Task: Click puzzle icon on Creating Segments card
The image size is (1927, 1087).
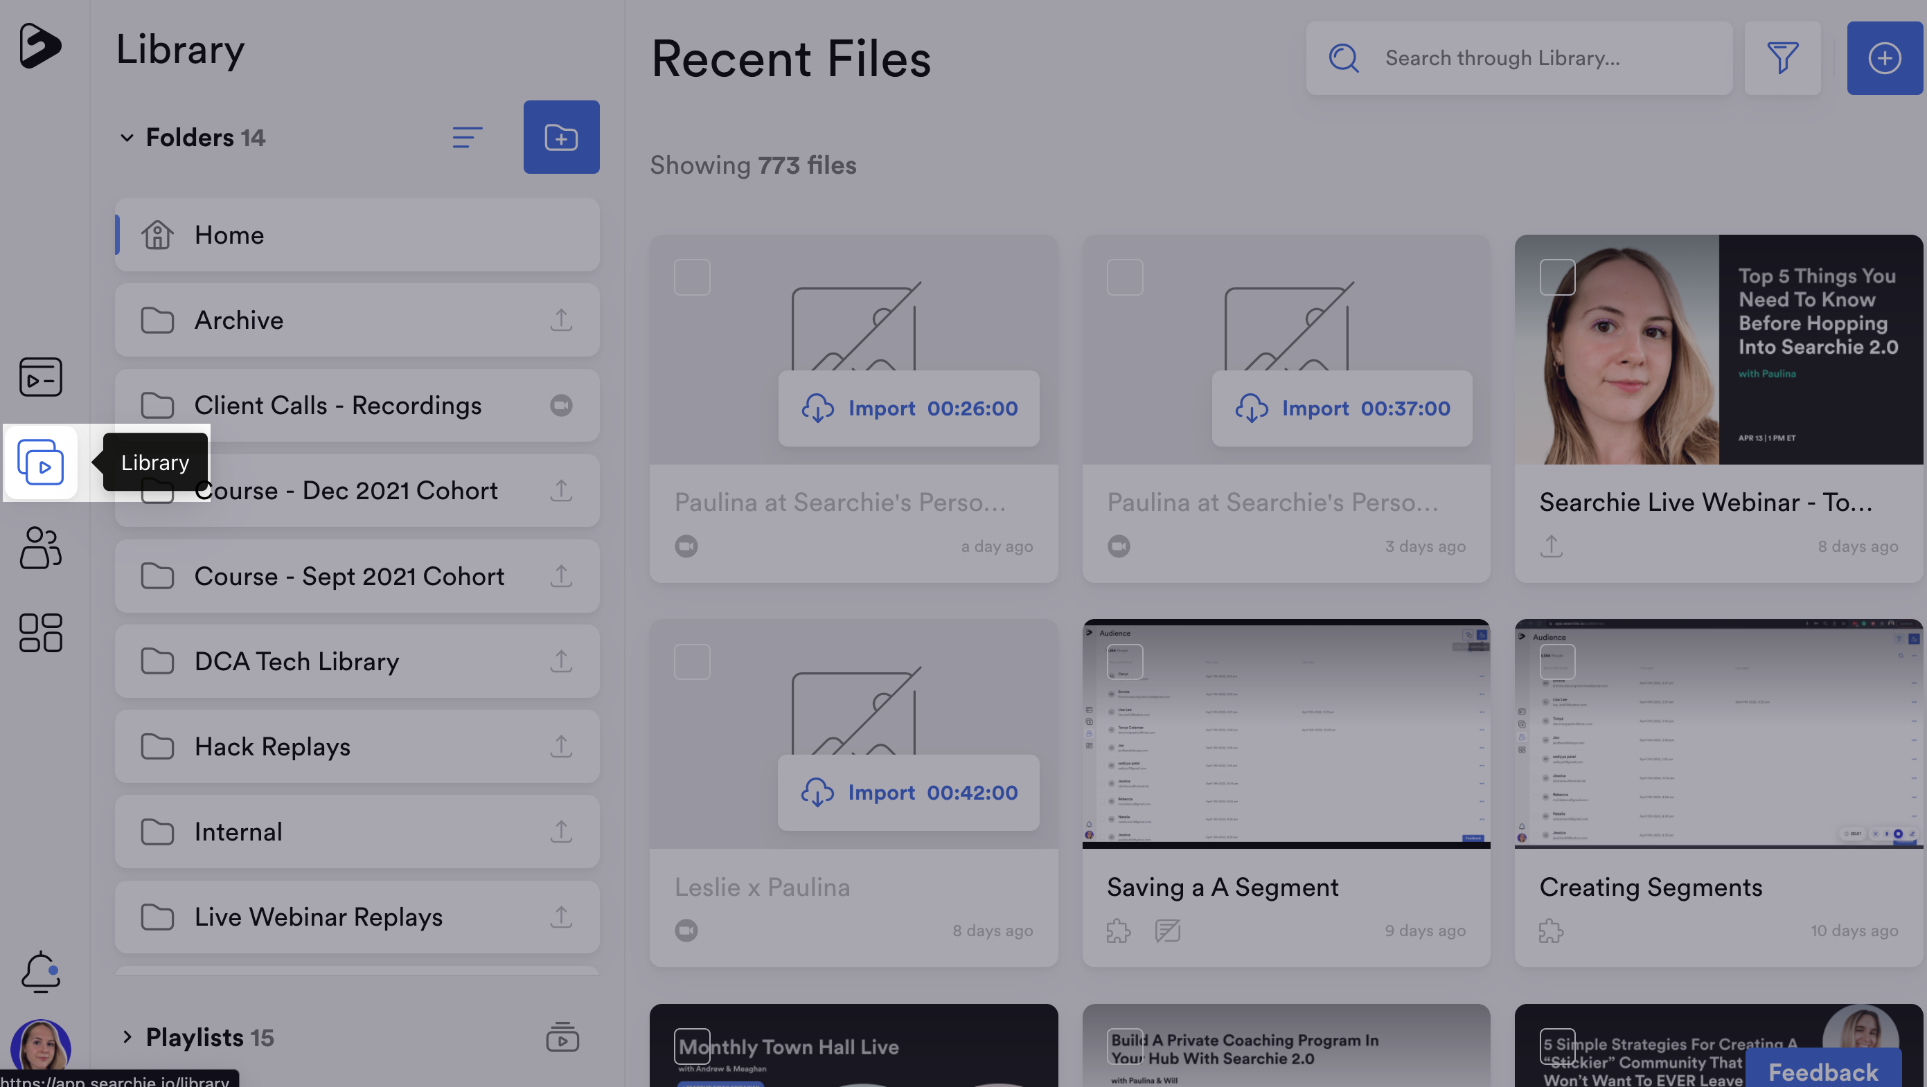Action: pos(1551,931)
